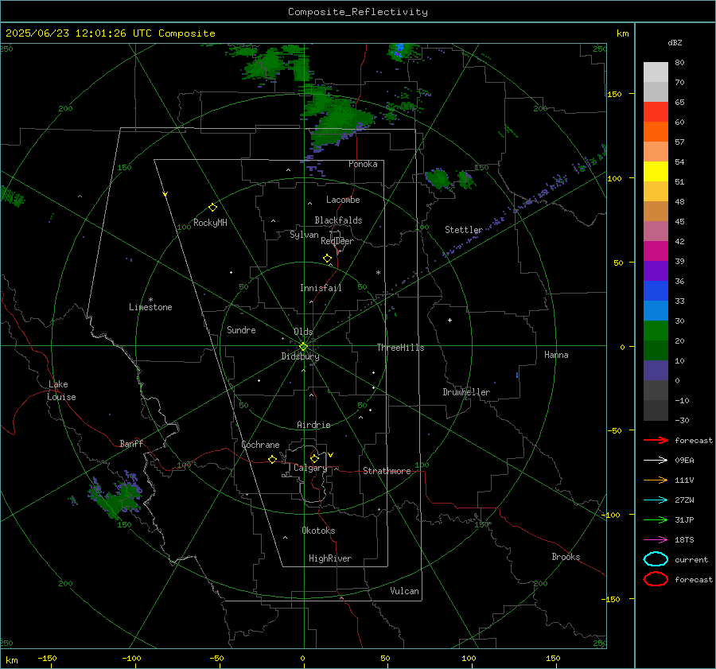Click the Brooks town label
Viewport: 716px width, 669px height.
tap(566, 557)
